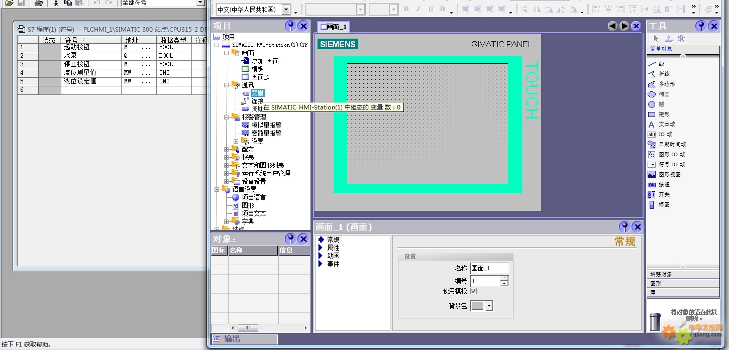Screen dimensions: 729x350
Task: Select the 文本域 text field tool
Action: point(661,124)
